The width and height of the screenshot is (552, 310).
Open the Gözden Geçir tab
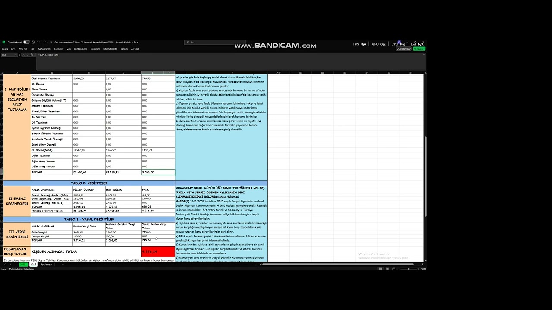click(80, 49)
